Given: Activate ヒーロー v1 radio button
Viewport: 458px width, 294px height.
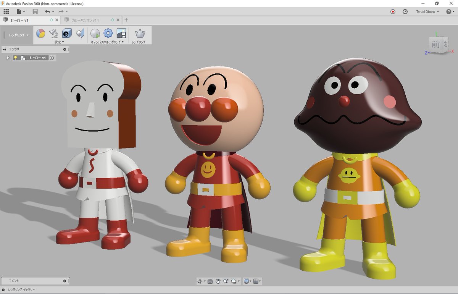Looking at the screenshot, I should coord(52,58).
